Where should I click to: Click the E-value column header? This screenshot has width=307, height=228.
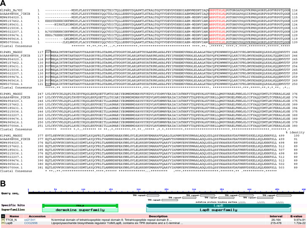coord(296,216)
